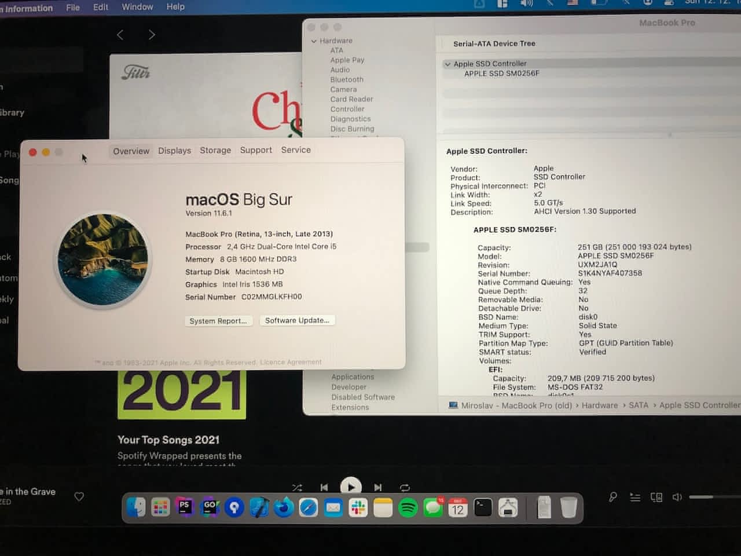Image resolution: width=741 pixels, height=556 pixels.
Task: Open the volume control in the menu bar
Action: point(526,3)
